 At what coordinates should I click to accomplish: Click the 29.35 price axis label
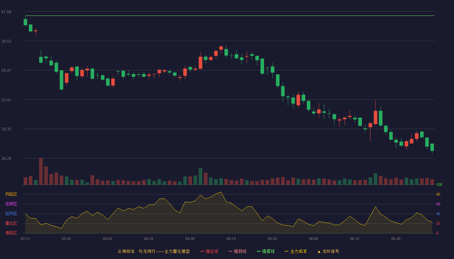click(x=6, y=129)
